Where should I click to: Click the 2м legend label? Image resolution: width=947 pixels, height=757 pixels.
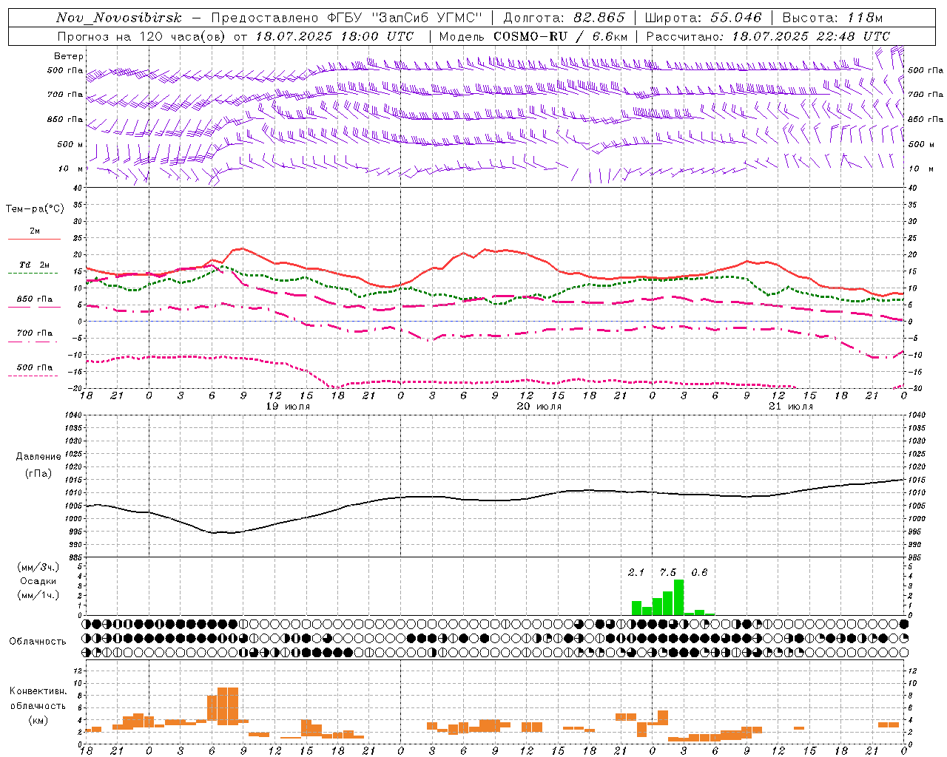35,231
